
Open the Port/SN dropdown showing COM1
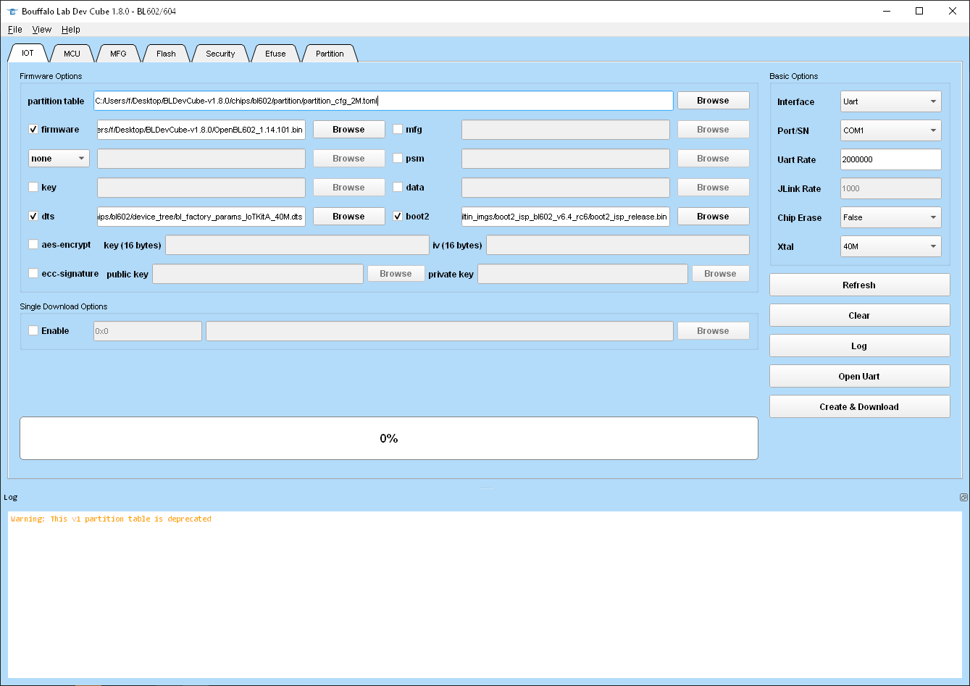point(891,130)
